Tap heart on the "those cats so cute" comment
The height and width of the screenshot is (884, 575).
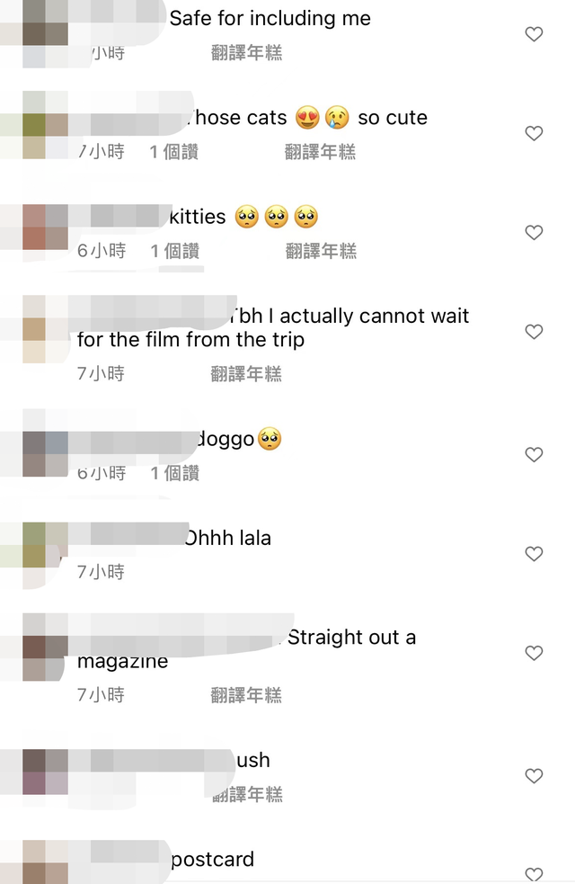tap(534, 134)
